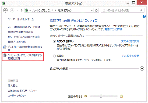Screen dimensions: 148x103
Task: Click the Forward navigation arrow
Action: (x=12, y=10)
